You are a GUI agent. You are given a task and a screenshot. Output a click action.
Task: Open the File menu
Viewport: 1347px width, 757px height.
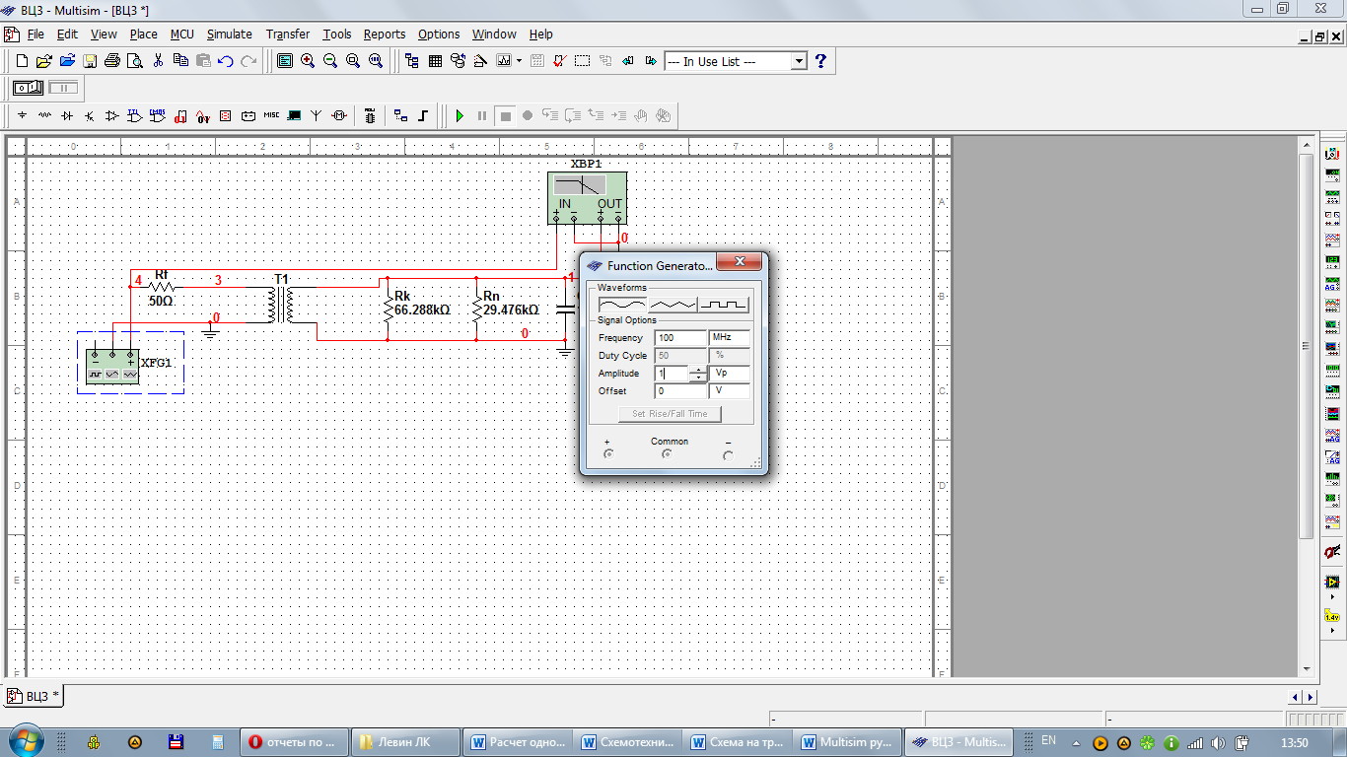(x=35, y=34)
